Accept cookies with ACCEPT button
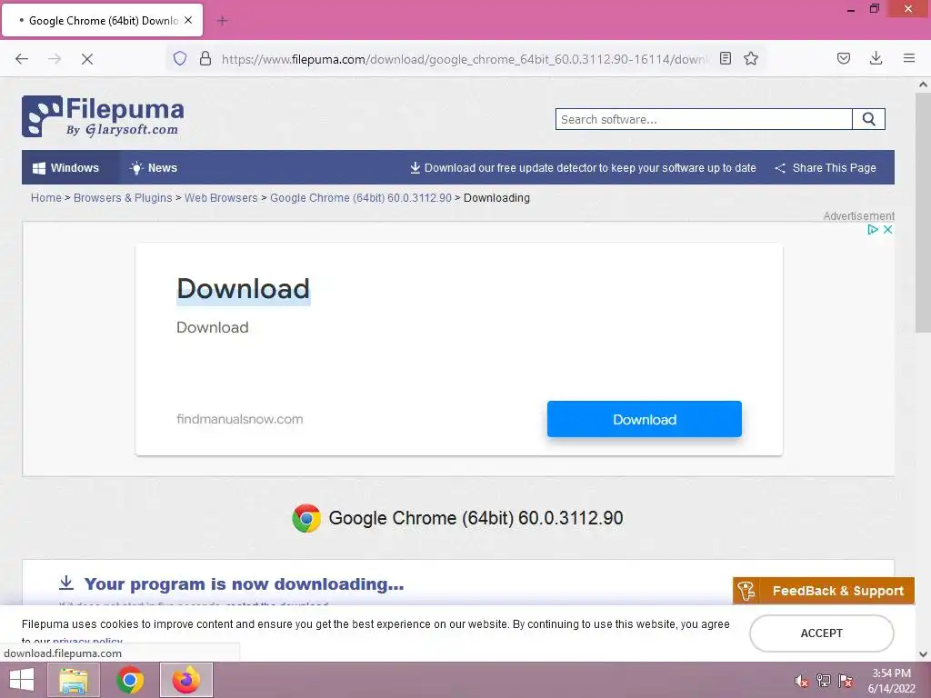The height and width of the screenshot is (698, 931). point(822,633)
